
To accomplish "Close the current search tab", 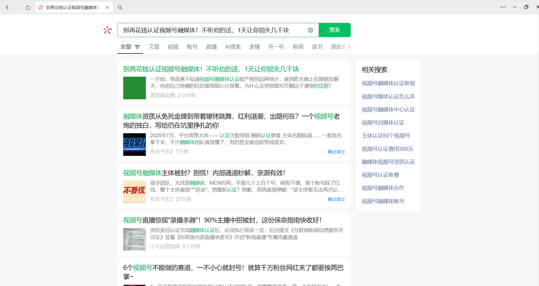I will 107,8.
